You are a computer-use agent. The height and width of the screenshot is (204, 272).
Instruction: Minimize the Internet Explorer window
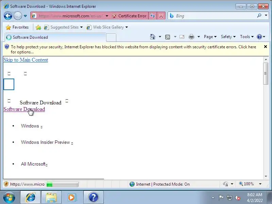click(241, 6)
